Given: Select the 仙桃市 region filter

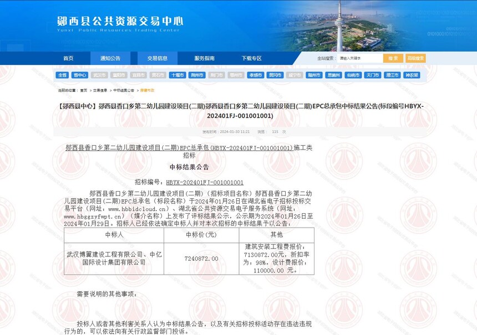Looking at the screenshot, I should point(353,75).
